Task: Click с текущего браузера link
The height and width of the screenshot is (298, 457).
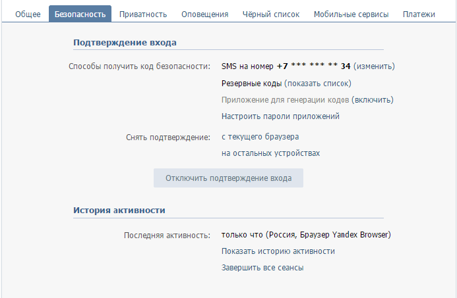Action: (260, 137)
